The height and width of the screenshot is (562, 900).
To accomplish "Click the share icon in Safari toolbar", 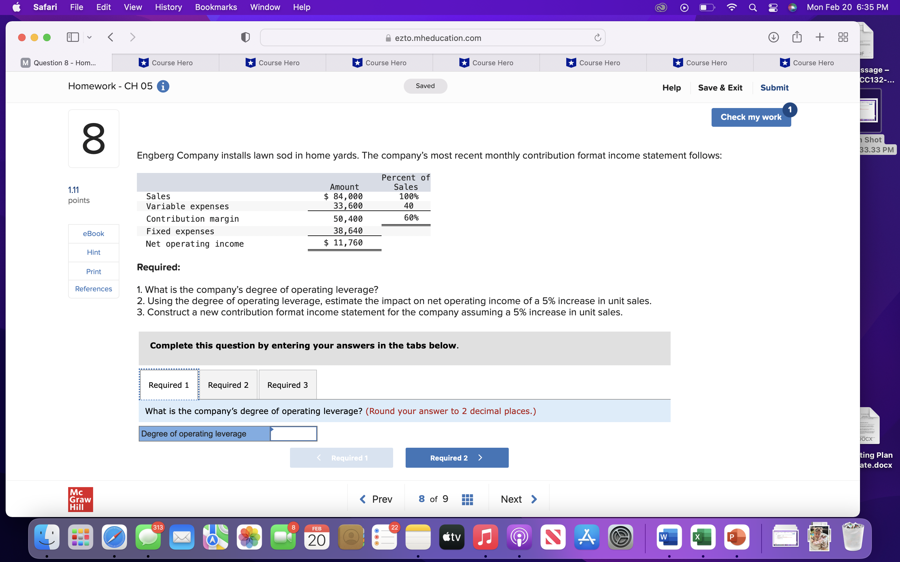I will click(796, 37).
